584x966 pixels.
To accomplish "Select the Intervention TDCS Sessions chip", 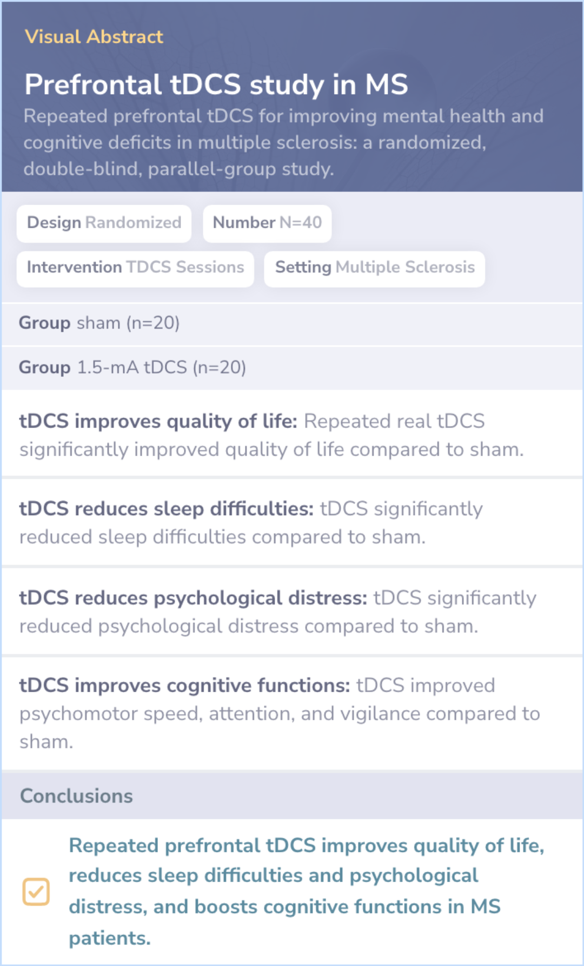I will (135, 268).
